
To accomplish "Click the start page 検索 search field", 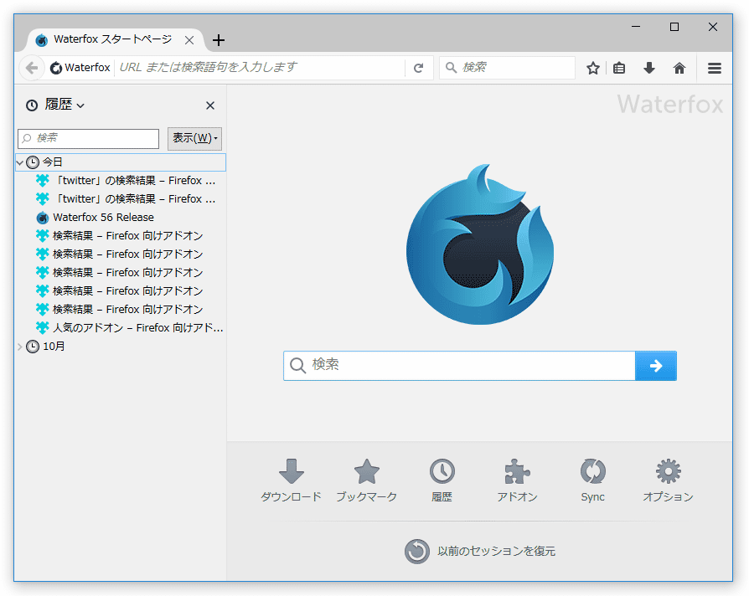I will (459, 366).
